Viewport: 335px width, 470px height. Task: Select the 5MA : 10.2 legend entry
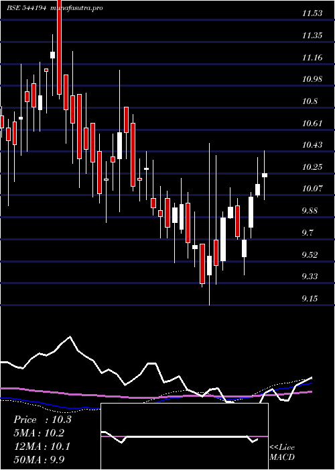pyautogui.click(x=39, y=433)
